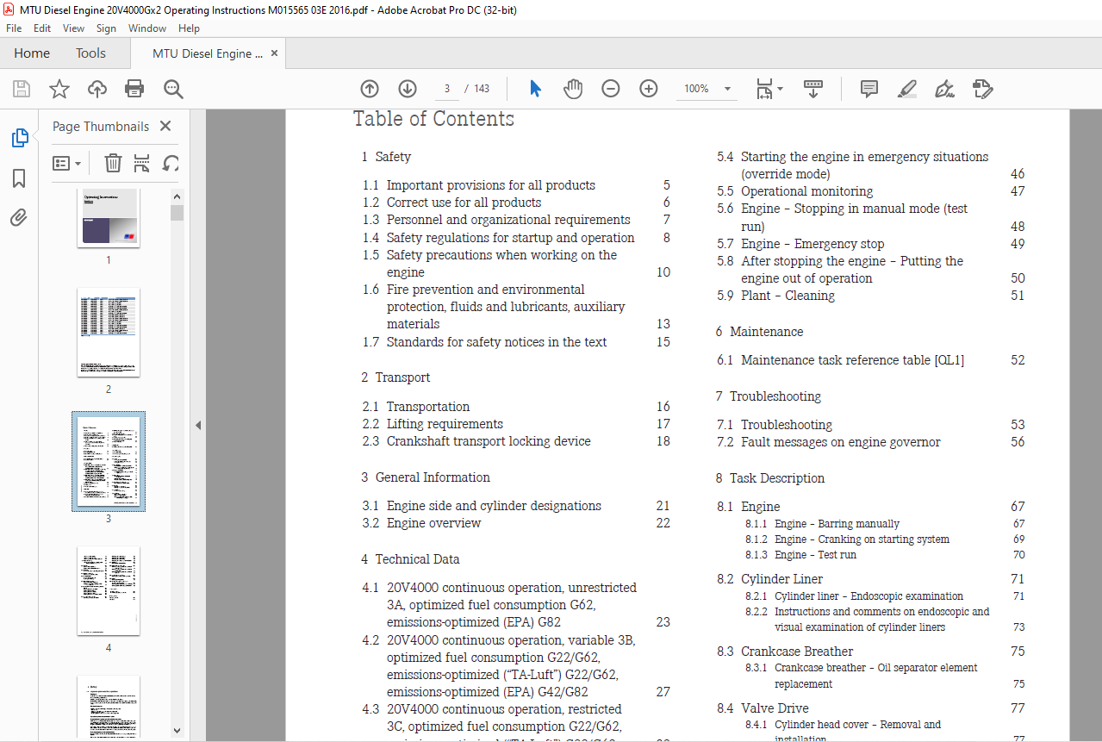Click 'Plant – Cleaning' contents entry
This screenshot has height=742, width=1102.
788,296
